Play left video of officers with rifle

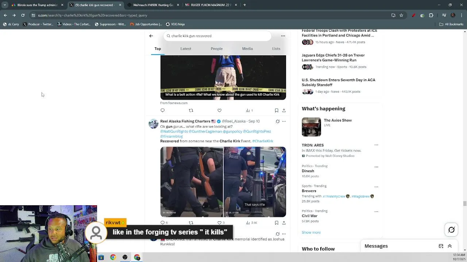pos(192,182)
